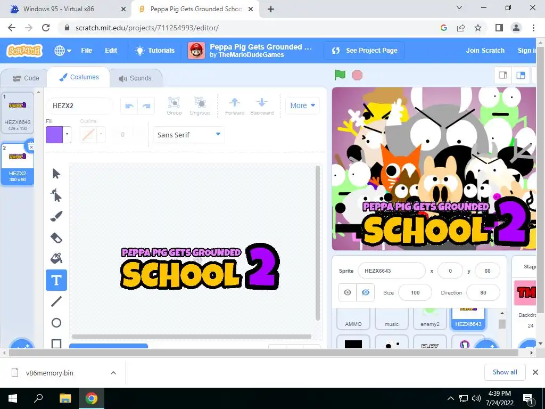
Task: Open the language globe dropdown
Action: (63, 51)
